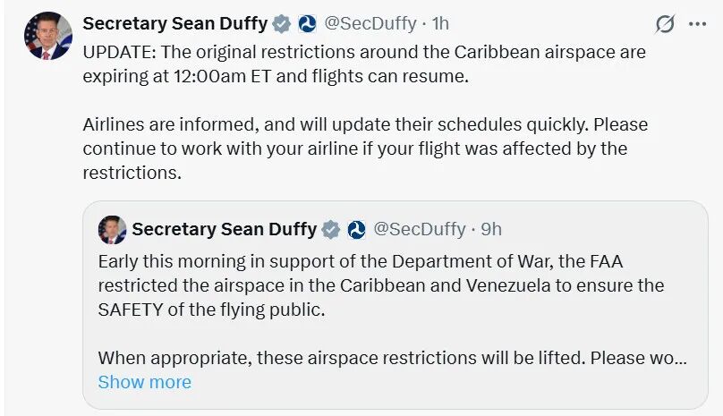Open Sean Duffy's large profile avatar

click(48, 36)
